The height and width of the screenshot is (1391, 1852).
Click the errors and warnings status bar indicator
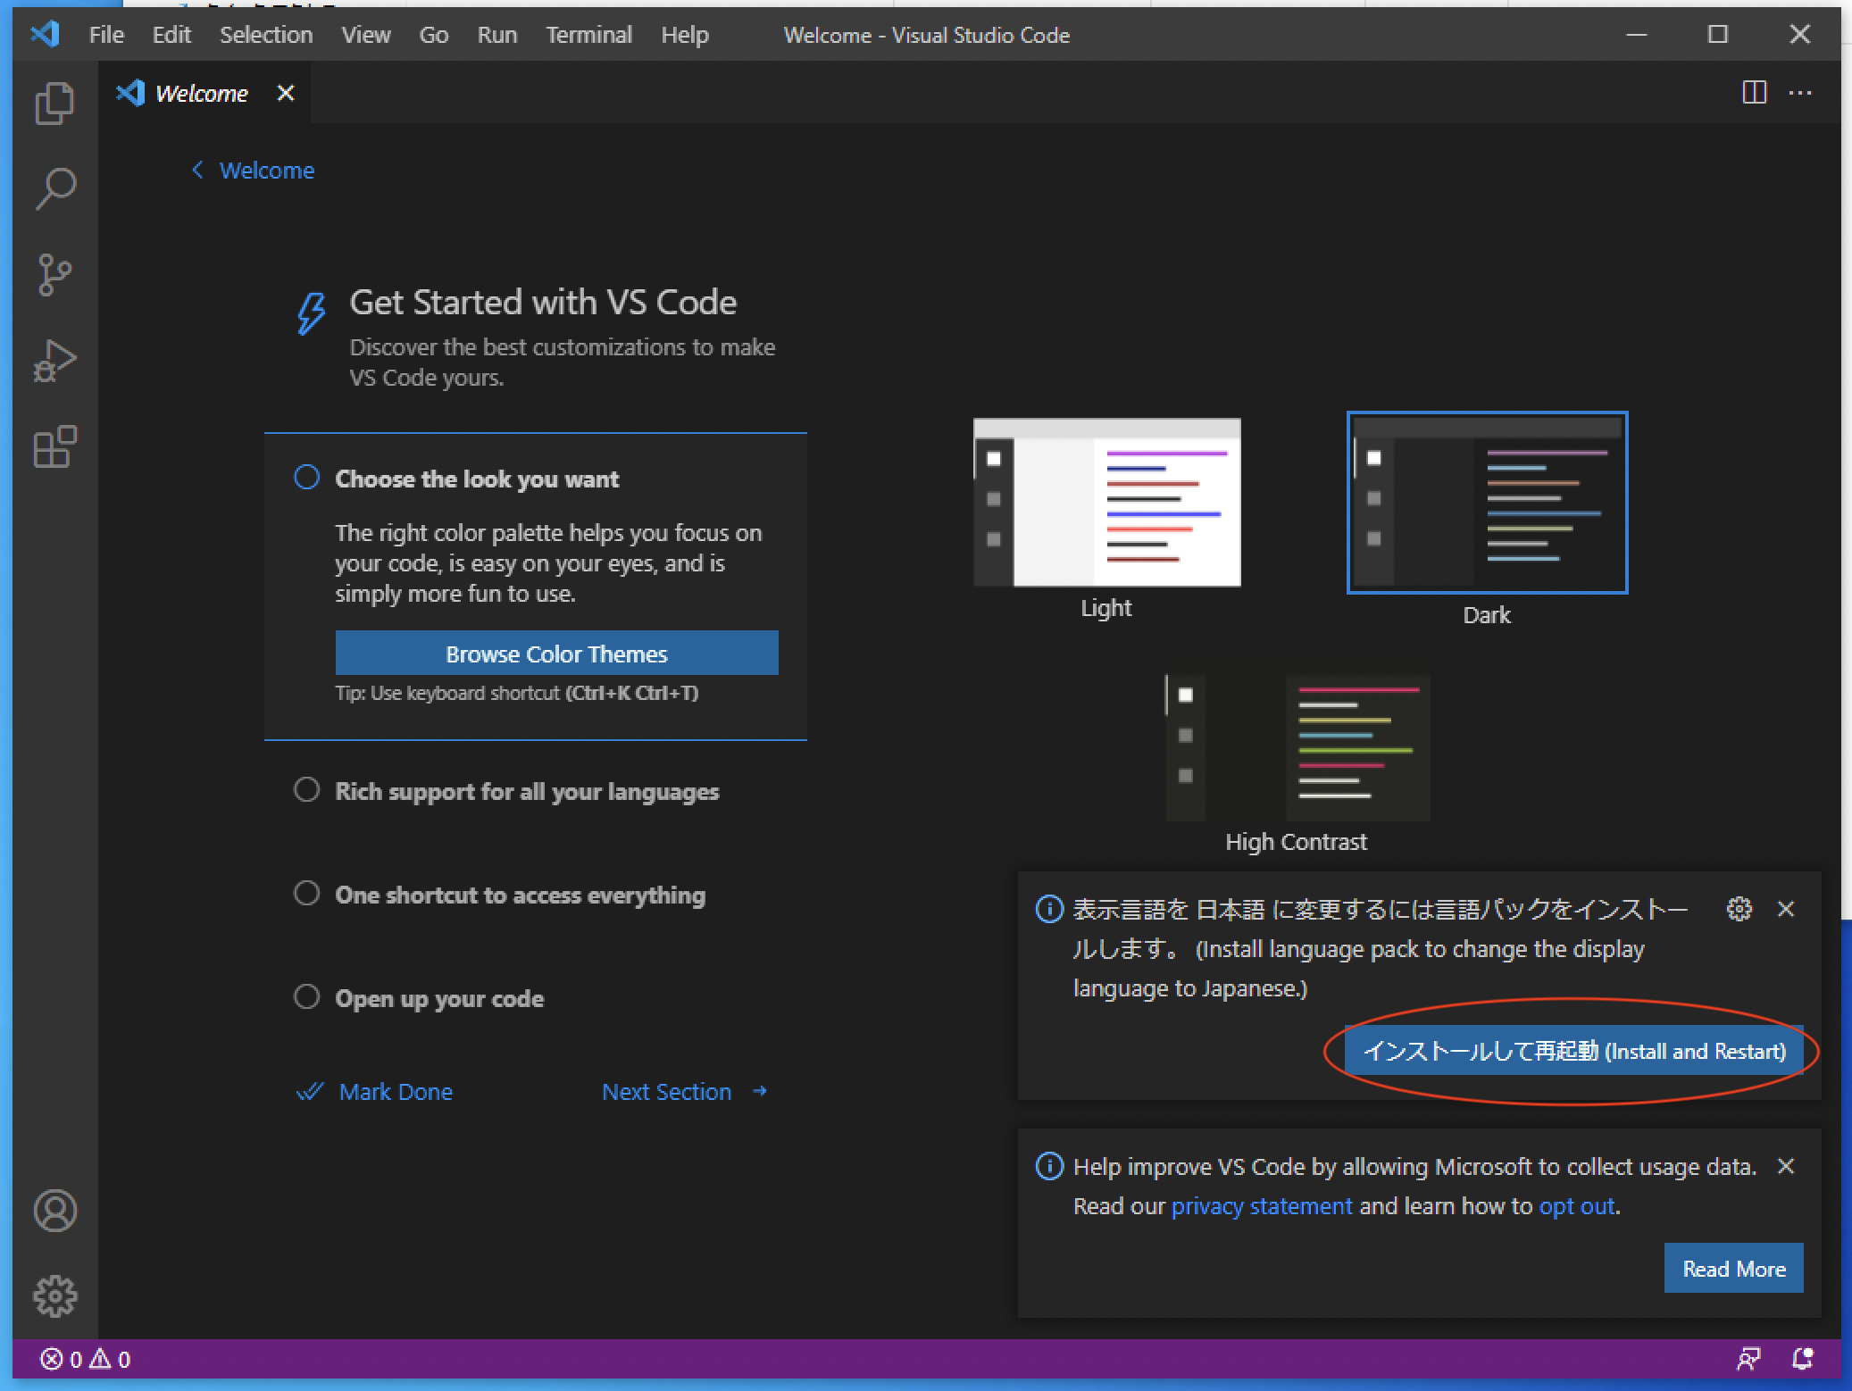point(86,1359)
